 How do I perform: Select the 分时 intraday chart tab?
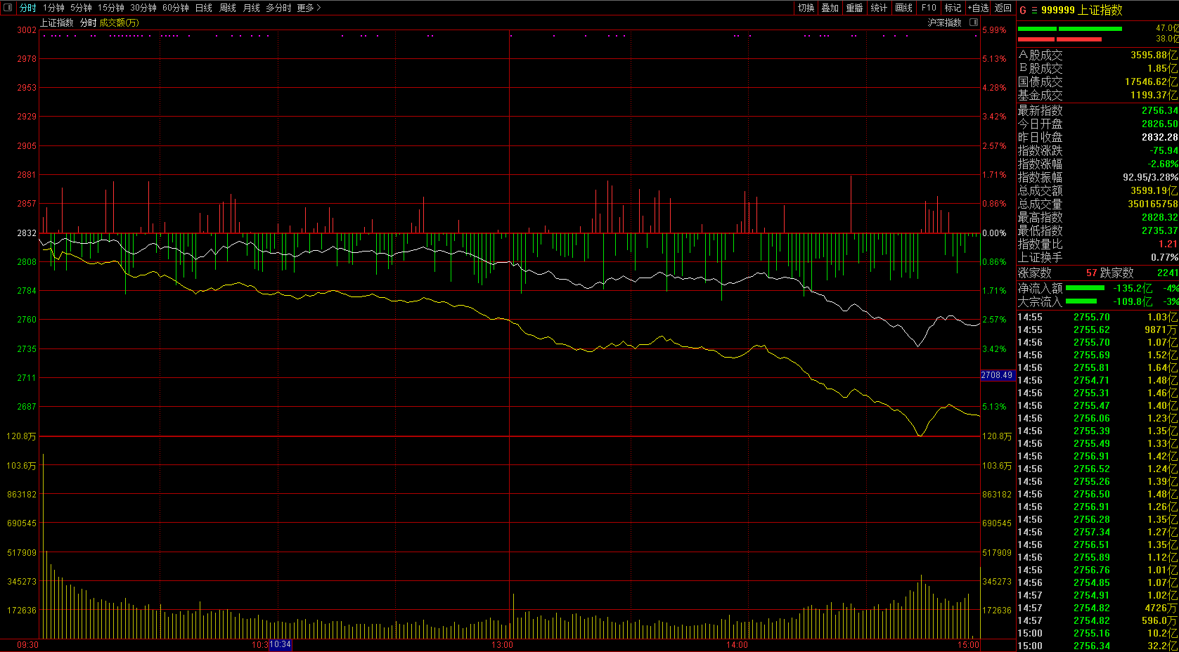pyautogui.click(x=27, y=8)
